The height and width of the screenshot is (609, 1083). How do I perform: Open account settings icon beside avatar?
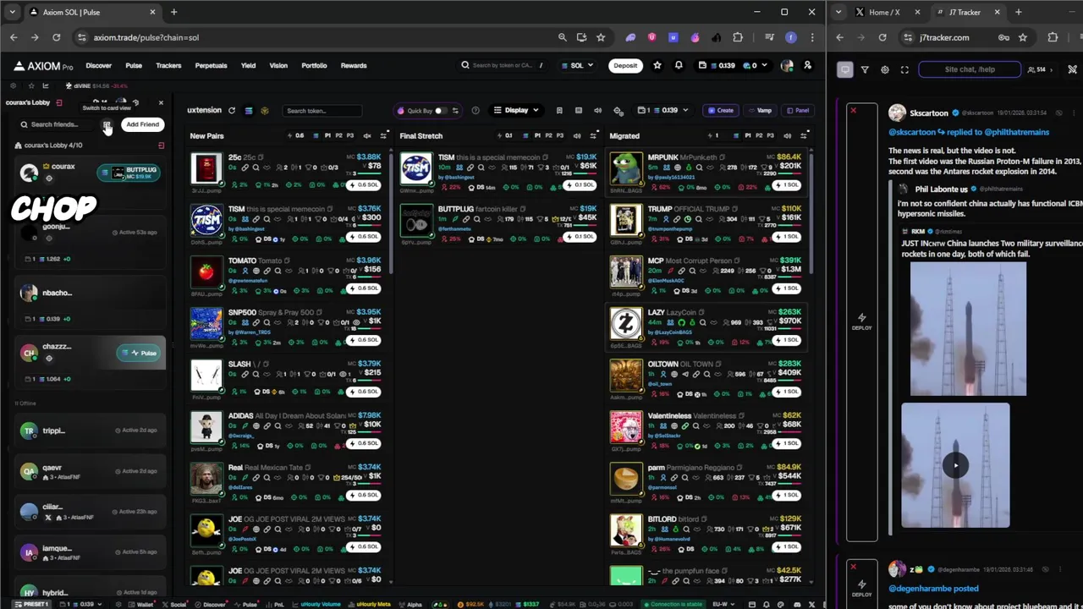pos(807,65)
